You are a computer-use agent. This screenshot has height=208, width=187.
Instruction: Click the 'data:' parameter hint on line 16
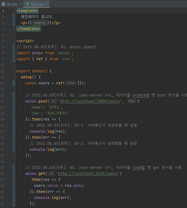132,101
